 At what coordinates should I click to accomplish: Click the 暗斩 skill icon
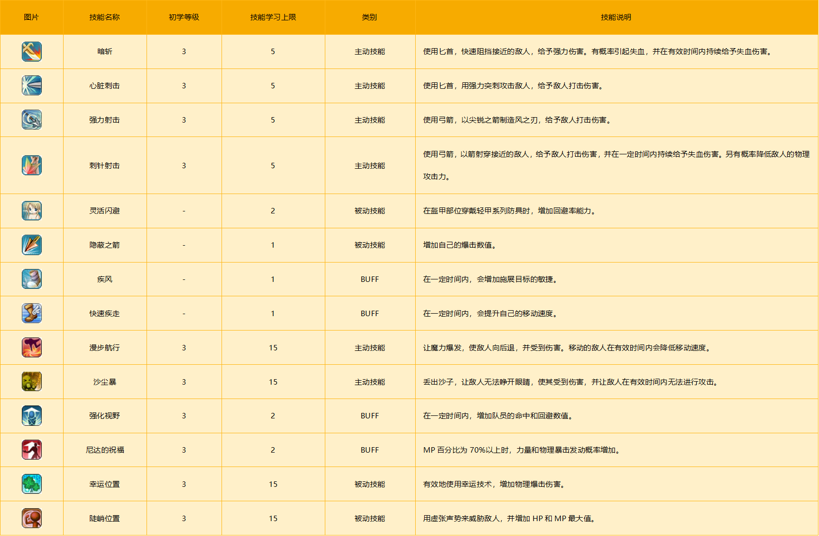[x=32, y=52]
